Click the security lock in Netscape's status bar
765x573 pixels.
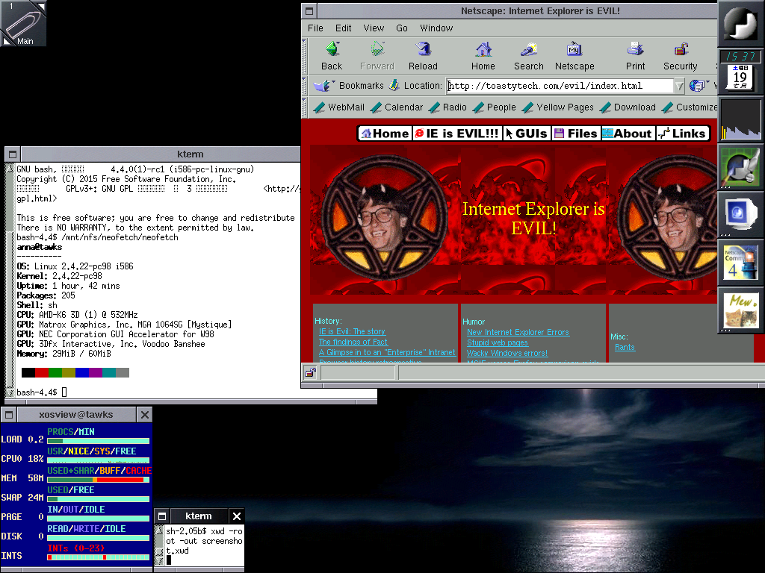point(310,373)
